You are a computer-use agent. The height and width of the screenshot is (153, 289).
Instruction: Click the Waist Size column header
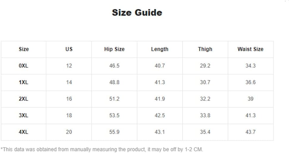coord(250,49)
